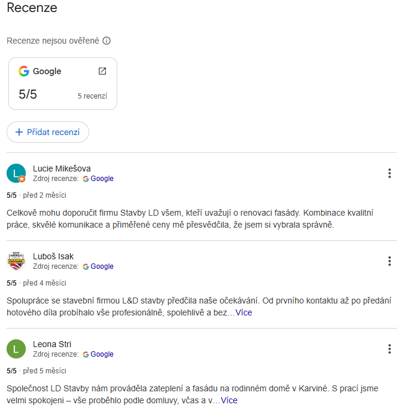
Task: Open the three-dot menu for Leona Stri's review
Action: (390, 349)
